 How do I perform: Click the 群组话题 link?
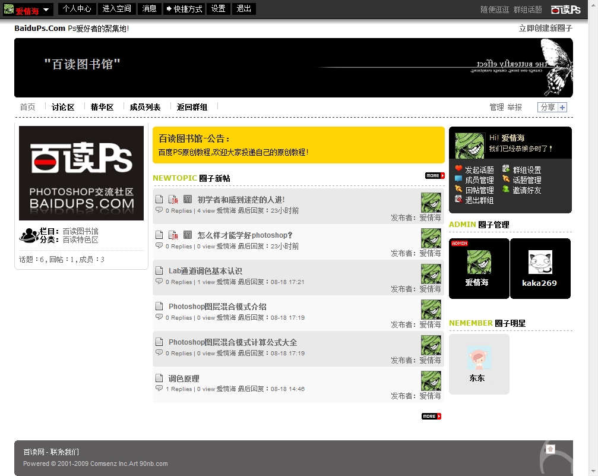(528, 10)
